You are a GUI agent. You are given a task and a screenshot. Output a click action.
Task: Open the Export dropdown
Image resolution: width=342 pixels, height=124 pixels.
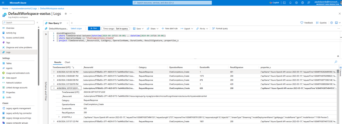(x=187, y=29)
